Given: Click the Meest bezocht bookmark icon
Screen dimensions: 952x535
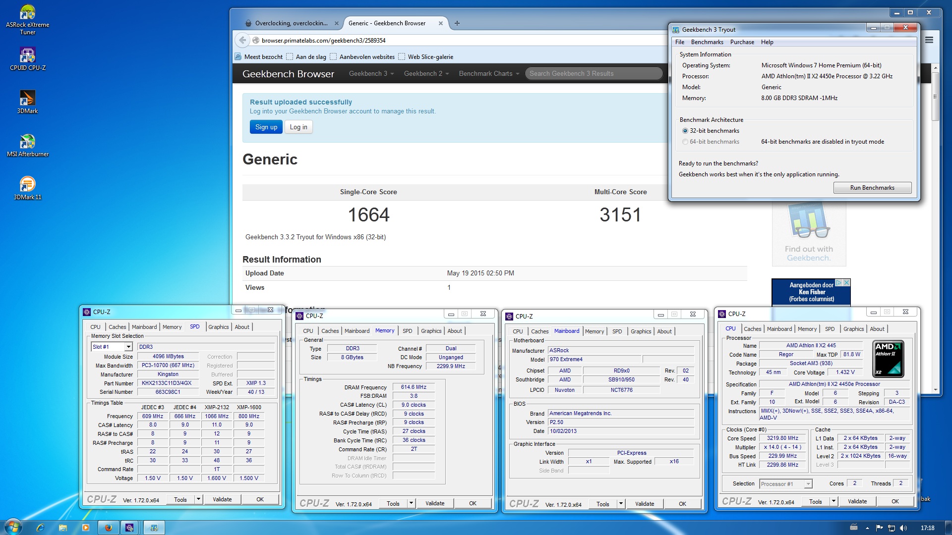Looking at the screenshot, I should click(238, 56).
